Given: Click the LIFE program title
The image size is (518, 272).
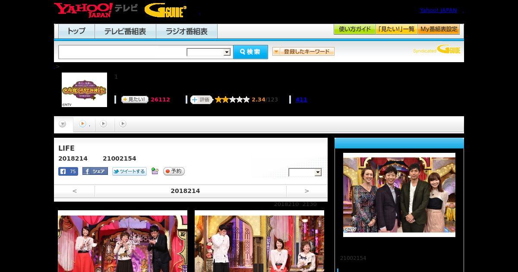Looking at the screenshot, I should tap(66, 148).
